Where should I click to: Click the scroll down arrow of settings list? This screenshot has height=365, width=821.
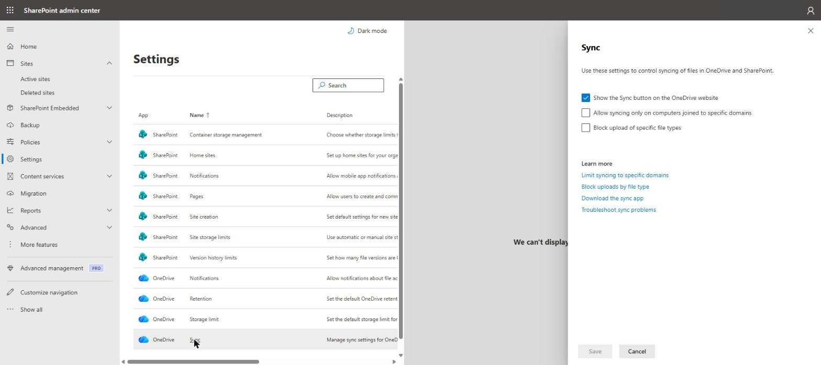[401, 355]
